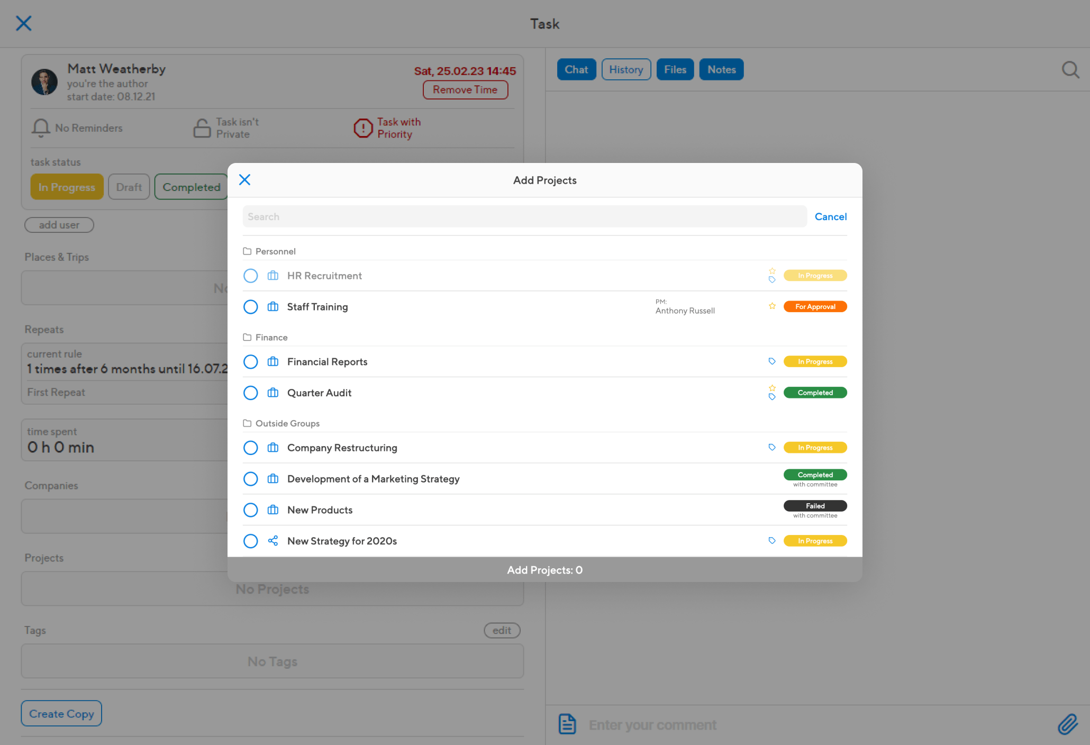Focus the project Search field
Viewport: 1090px width, 745px height.
coord(524,217)
